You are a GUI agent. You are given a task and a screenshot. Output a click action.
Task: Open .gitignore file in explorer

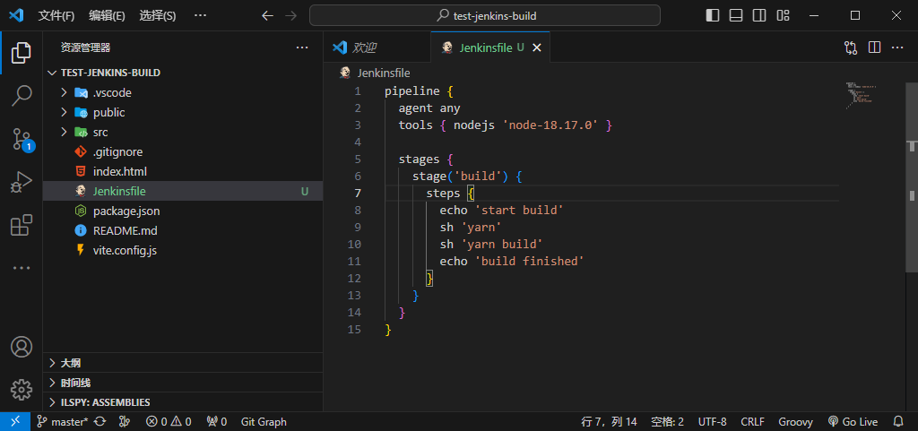coord(183,152)
